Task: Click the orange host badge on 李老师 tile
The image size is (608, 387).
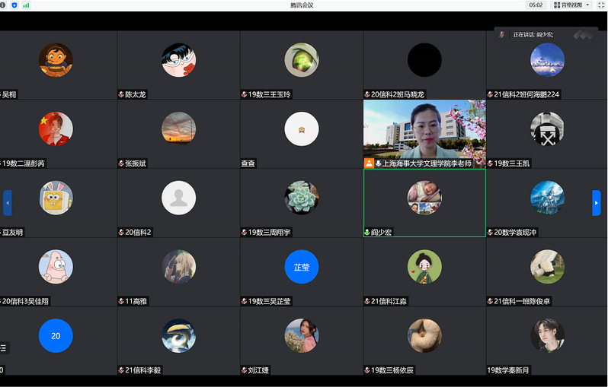Action: coord(369,163)
